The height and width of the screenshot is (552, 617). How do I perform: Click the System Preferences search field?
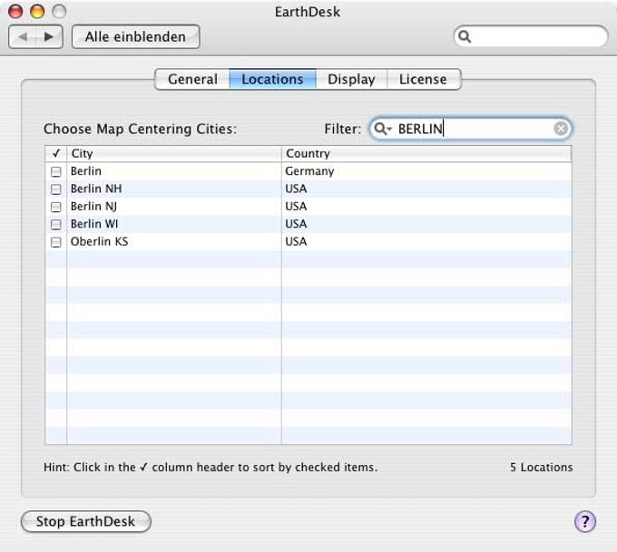click(531, 36)
